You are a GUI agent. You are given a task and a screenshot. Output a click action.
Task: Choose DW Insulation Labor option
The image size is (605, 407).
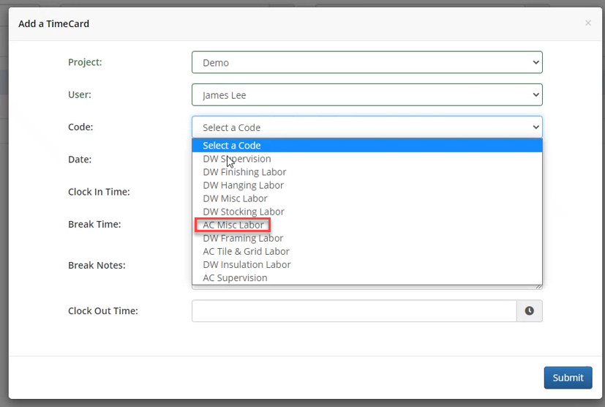pos(247,264)
